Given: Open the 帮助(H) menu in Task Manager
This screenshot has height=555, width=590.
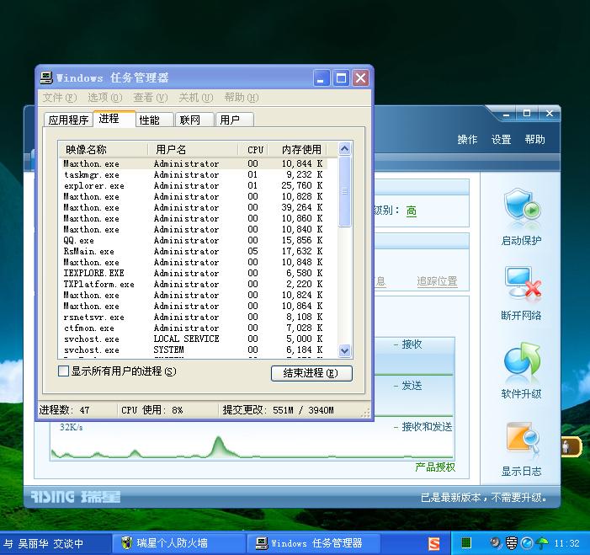Looking at the screenshot, I should [242, 98].
